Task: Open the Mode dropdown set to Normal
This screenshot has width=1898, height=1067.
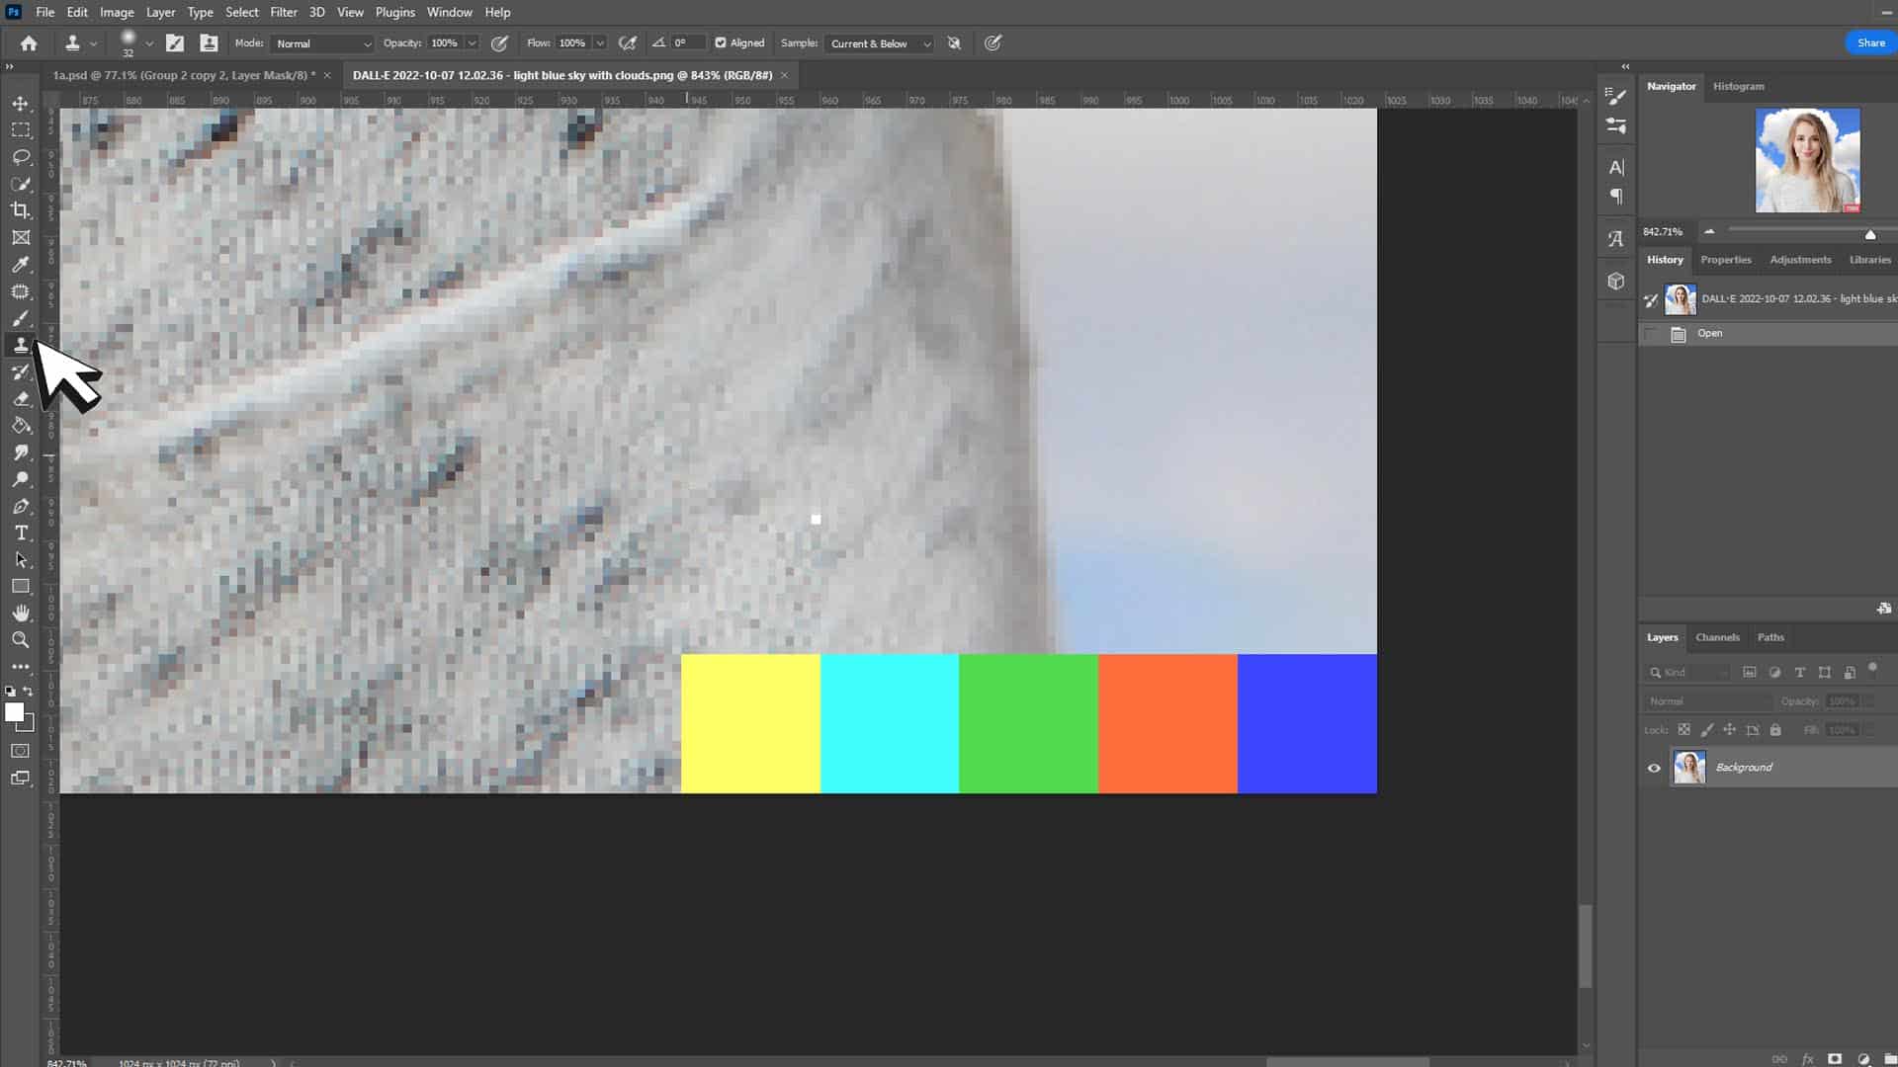Action: point(321,43)
